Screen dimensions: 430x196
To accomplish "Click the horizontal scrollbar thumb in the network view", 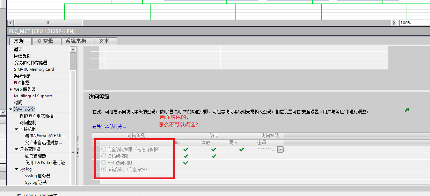I will 48,23.
